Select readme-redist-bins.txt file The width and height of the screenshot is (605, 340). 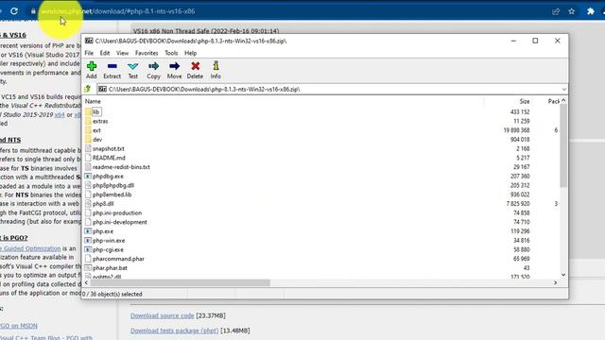click(x=121, y=167)
